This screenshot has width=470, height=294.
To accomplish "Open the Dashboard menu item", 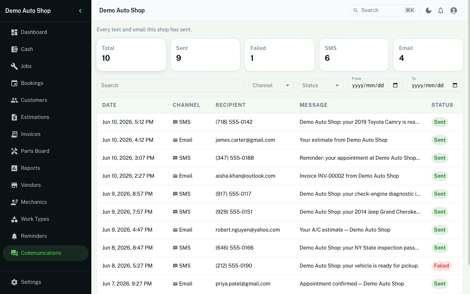I will pyautogui.click(x=45, y=32).
